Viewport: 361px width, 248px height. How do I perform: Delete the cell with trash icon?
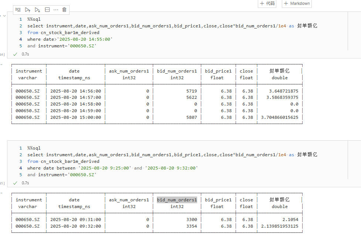point(64,10)
